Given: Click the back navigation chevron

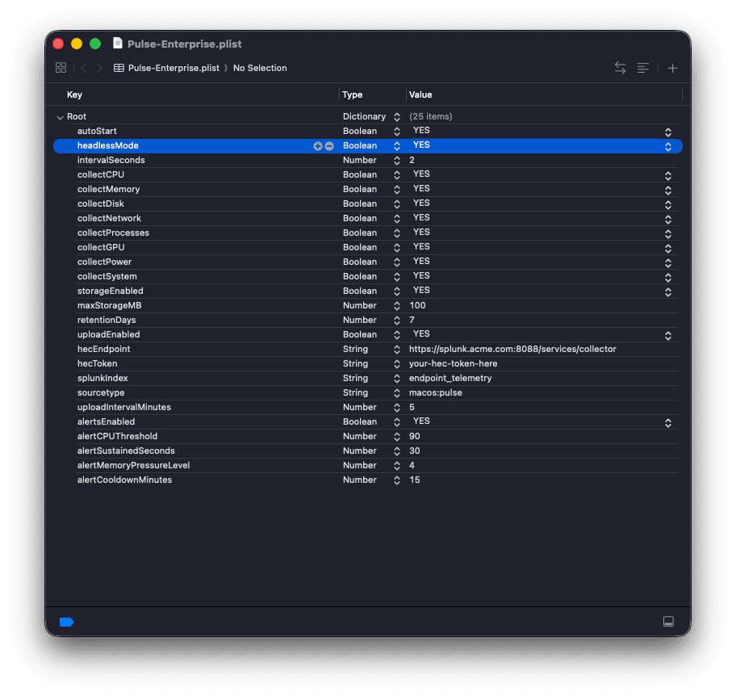Looking at the screenshot, I should click(83, 68).
